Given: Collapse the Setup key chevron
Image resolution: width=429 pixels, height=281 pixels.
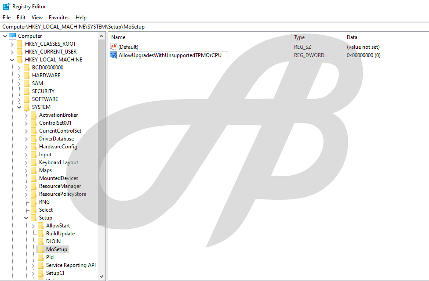Looking at the screenshot, I should (26, 218).
